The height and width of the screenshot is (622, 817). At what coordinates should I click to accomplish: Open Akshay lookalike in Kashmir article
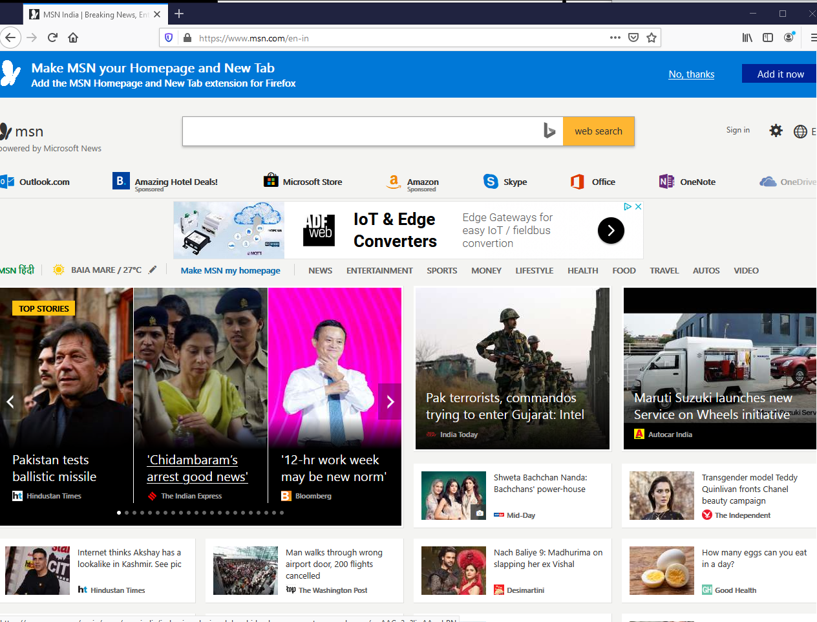[x=98, y=570]
